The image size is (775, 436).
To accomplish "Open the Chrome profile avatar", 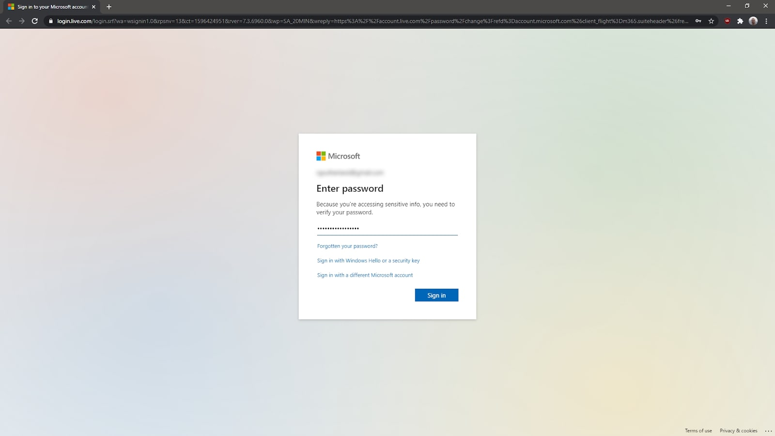I will pos(753,21).
